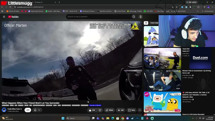
Task: Open Task View in taskbar
Action: click(x=93, y=118)
